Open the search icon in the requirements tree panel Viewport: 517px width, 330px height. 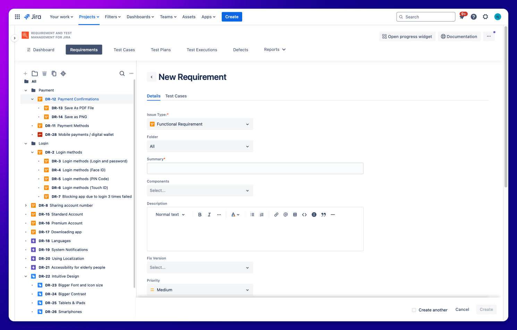click(122, 73)
